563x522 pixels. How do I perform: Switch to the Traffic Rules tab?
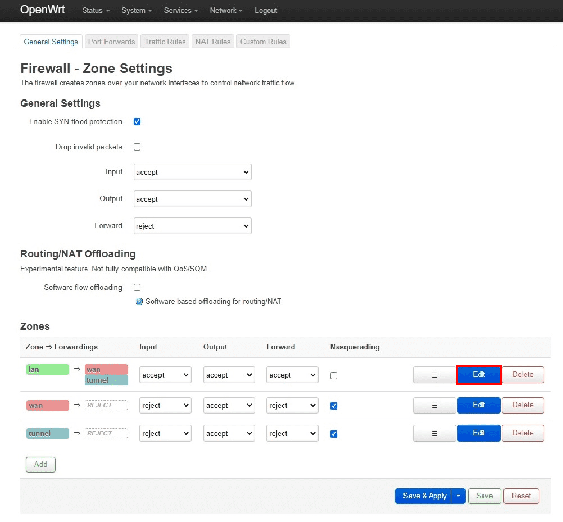[165, 42]
